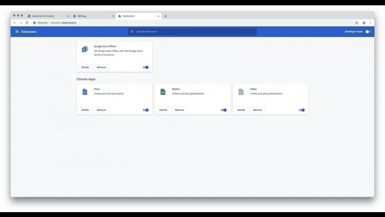Bookmark this page with the star
The image size is (385, 217).
(357, 23)
